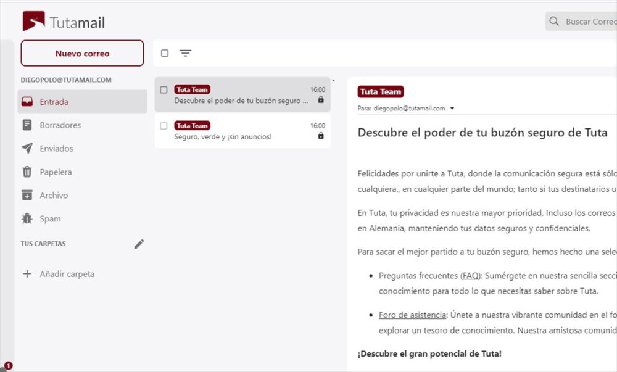
Task: Click the Para: diegopolo@tutamail.com recipient line
Action: pos(402,109)
